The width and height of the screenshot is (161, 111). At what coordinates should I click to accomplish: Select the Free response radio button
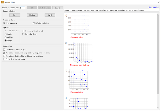coord(4,23)
